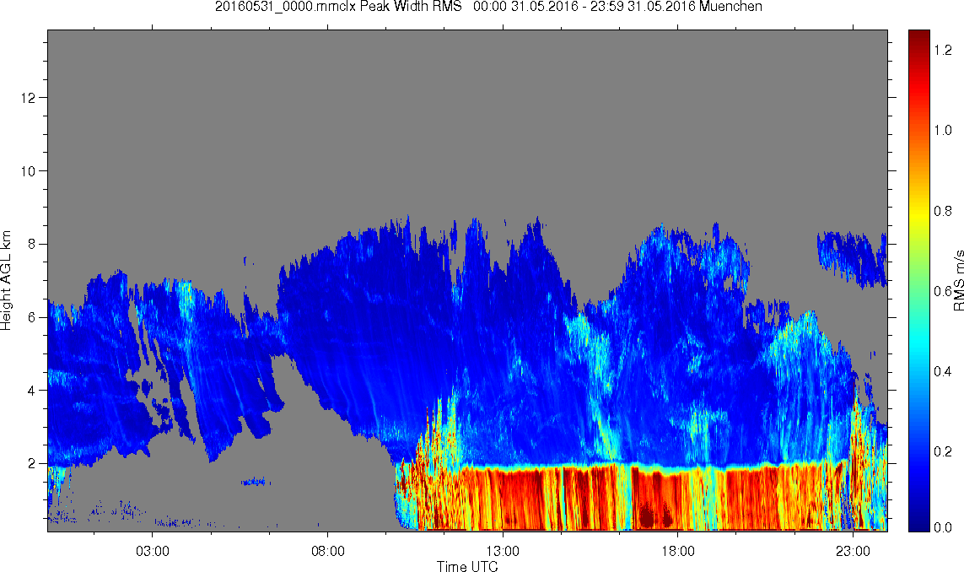Click the isolated high cloud patch near 23:00
The width and height of the screenshot is (964, 572).
(x=852, y=258)
